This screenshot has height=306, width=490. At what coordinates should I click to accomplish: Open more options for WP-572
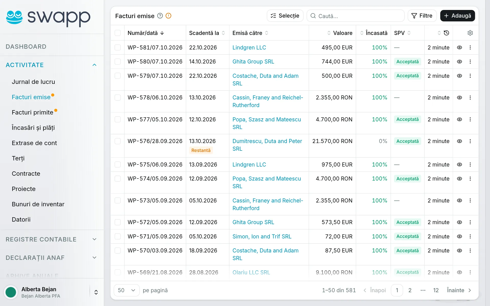[470, 222]
